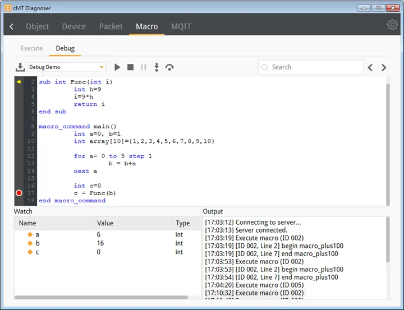Click line number 12 in gutter
The height and width of the screenshot is (310, 404).
coord(31,156)
